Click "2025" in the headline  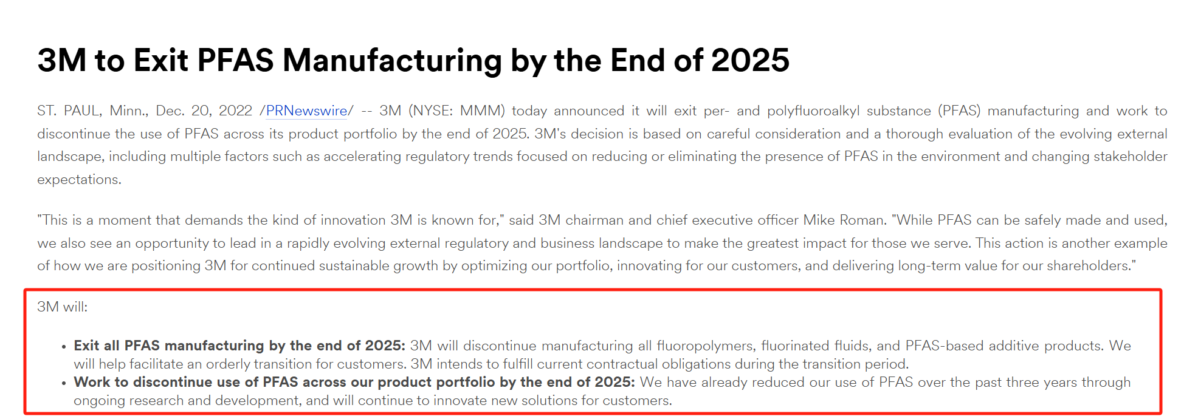(750, 61)
